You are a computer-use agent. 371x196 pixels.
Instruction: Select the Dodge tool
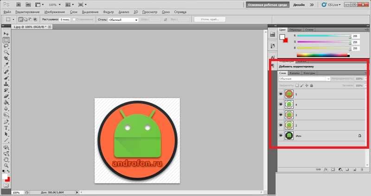tap(6, 115)
